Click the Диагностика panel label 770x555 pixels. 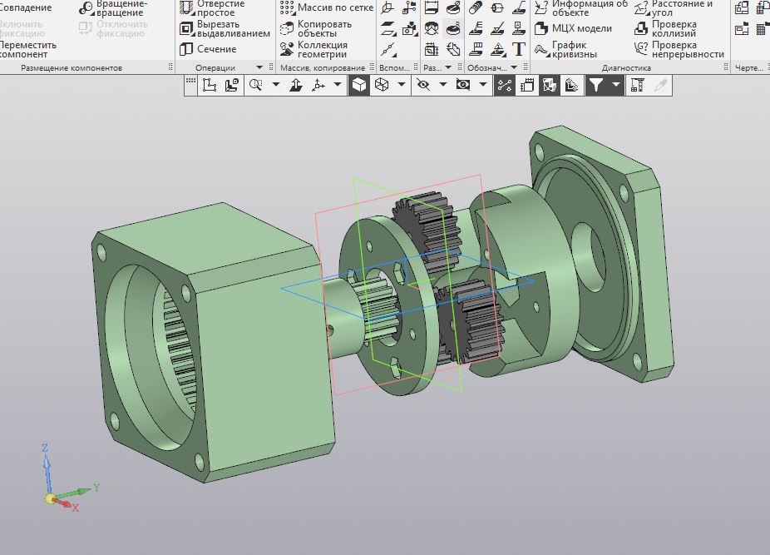click(625, 67)
